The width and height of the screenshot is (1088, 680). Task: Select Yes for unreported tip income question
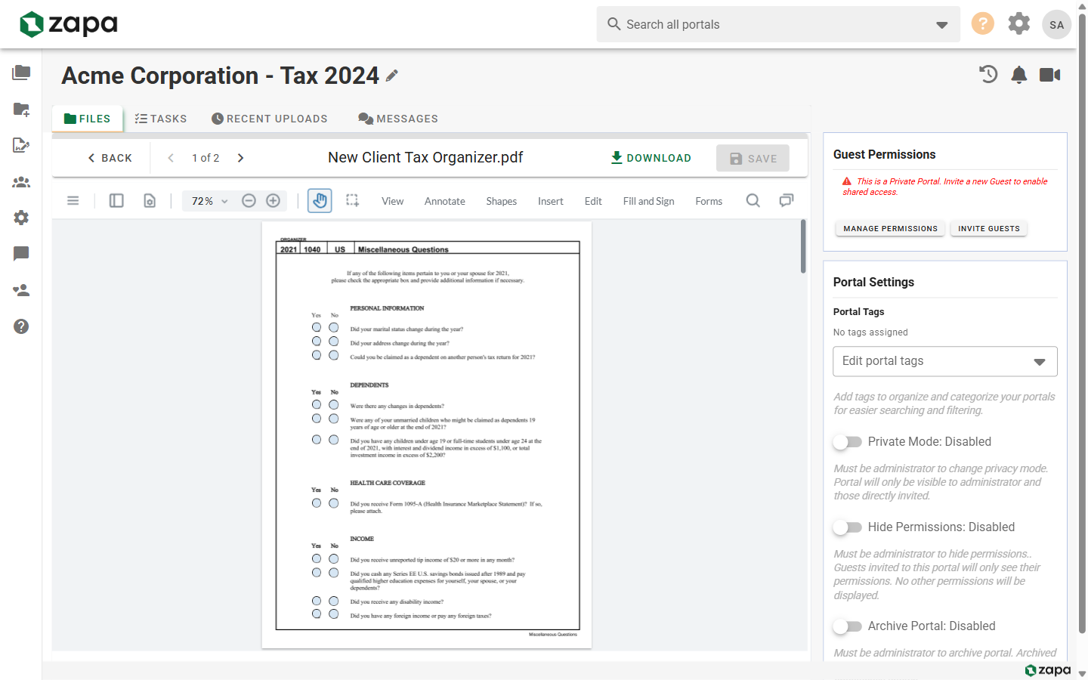click(x=317, y=558)
